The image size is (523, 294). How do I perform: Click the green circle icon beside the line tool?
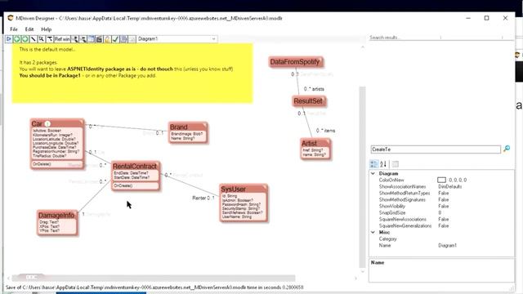25,39
